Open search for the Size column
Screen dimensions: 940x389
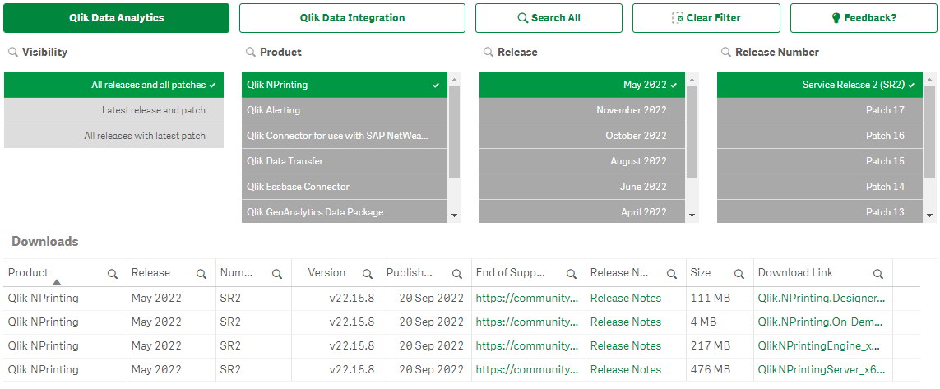pyautogui.click(x=739, y=274)
